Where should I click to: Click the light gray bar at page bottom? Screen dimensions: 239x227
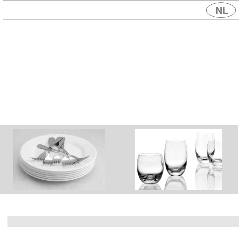click(x=123, y=221)
